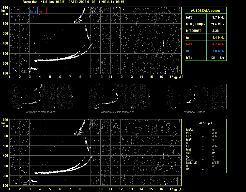Select the M(3000)F2 value 3.38
The image size is (246, 192).
click(x=216, y=31)
